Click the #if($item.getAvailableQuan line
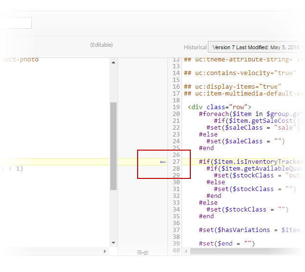Screen dimensions: 305x272 click(x=255, y=169)
